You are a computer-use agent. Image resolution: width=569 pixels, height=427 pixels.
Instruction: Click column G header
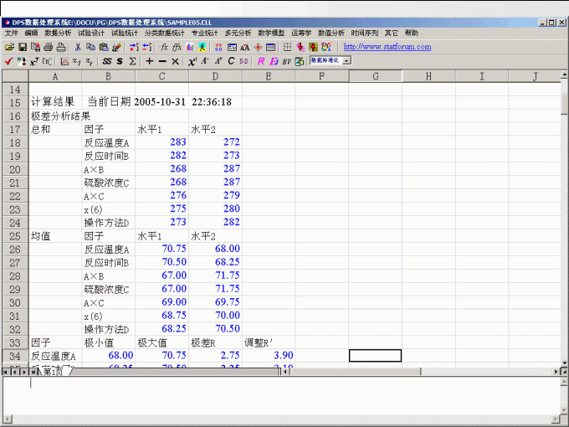tap(375, 76)
